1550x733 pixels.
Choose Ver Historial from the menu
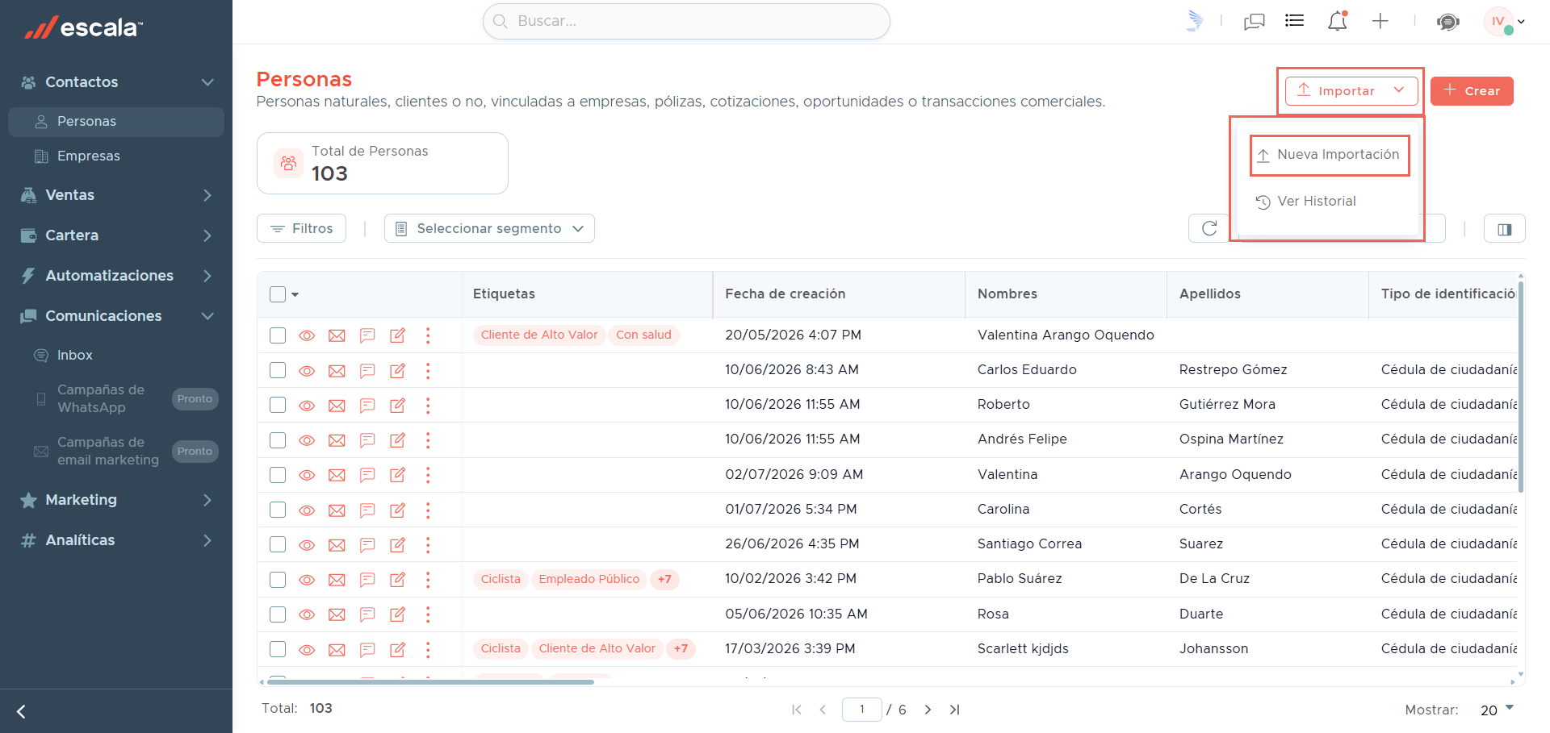[x=1307, y=202]
